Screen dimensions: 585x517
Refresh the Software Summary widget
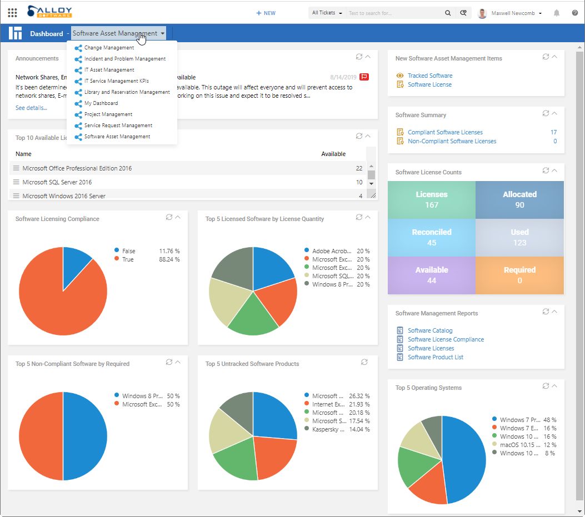click(x=546, y=113)
